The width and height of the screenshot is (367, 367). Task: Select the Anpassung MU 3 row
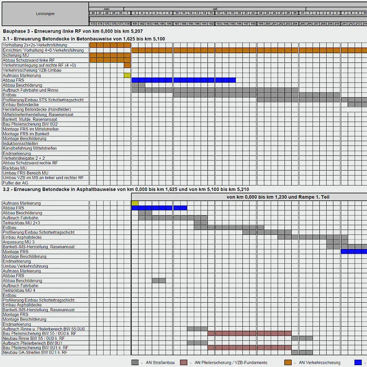(45, 242)
